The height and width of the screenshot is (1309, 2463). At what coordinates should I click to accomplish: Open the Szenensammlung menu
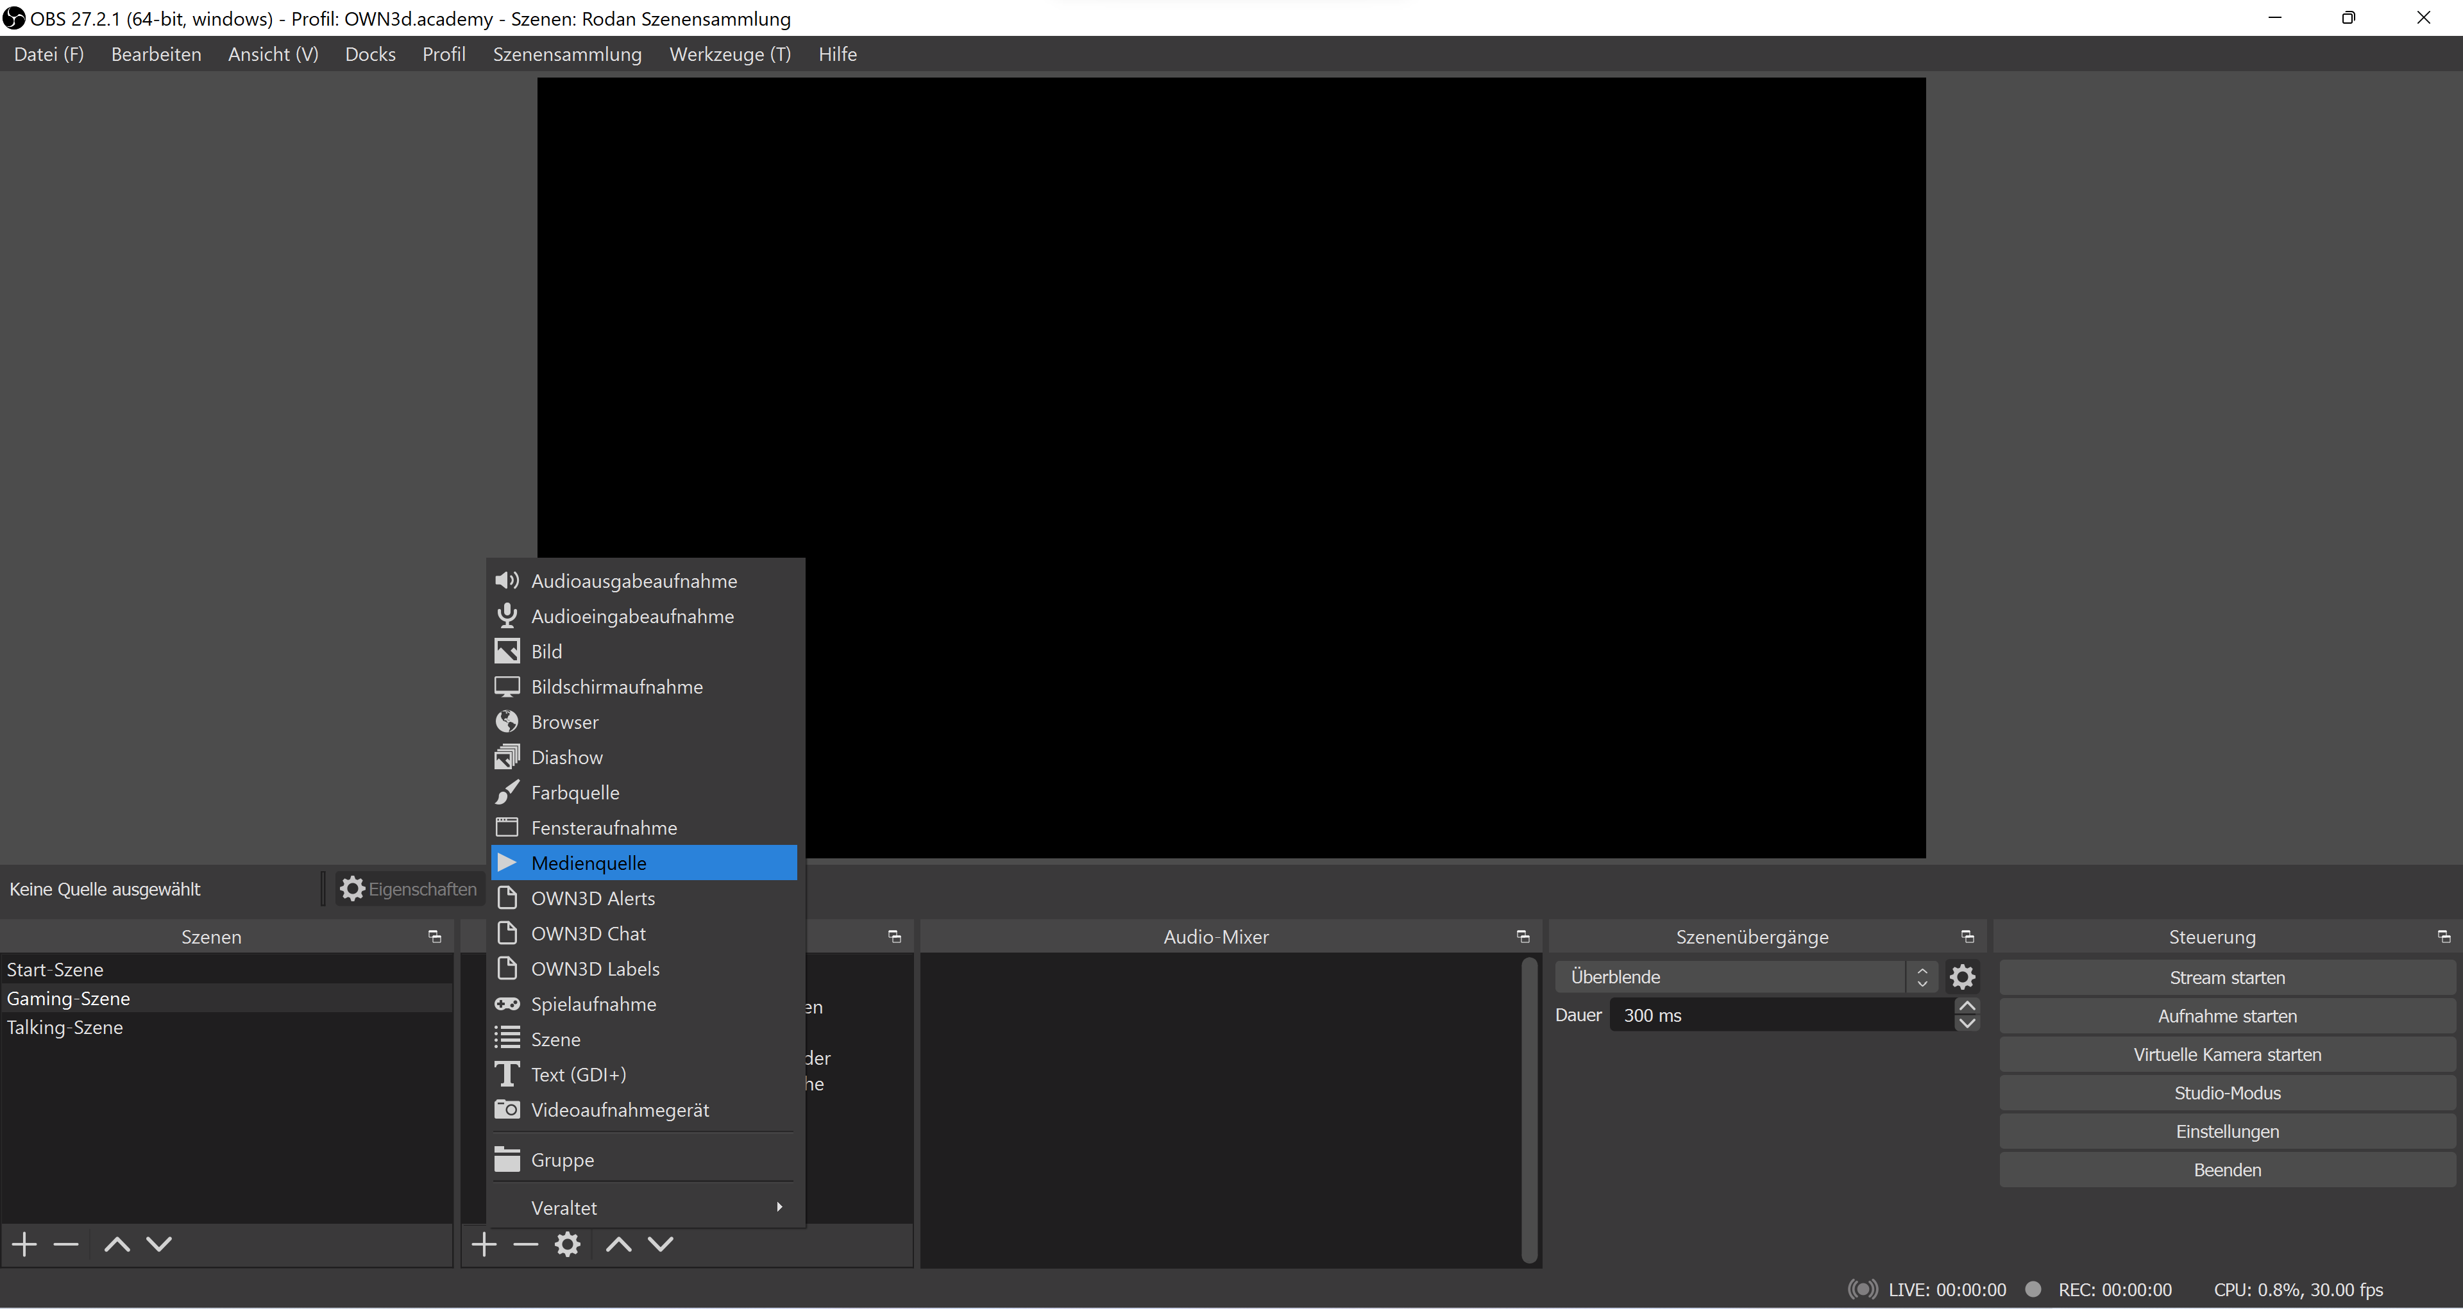tap(566, 53)
